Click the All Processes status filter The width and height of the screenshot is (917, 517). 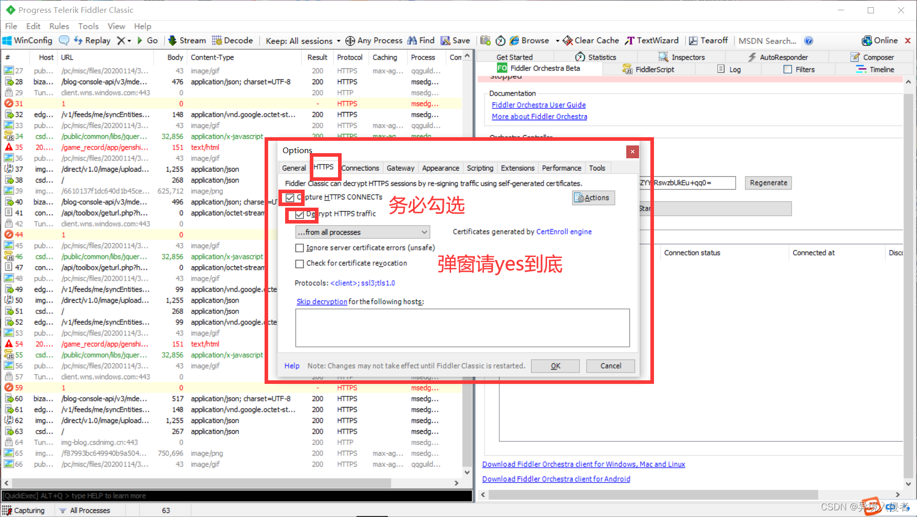pyautogui.click(x=85, y=510)
